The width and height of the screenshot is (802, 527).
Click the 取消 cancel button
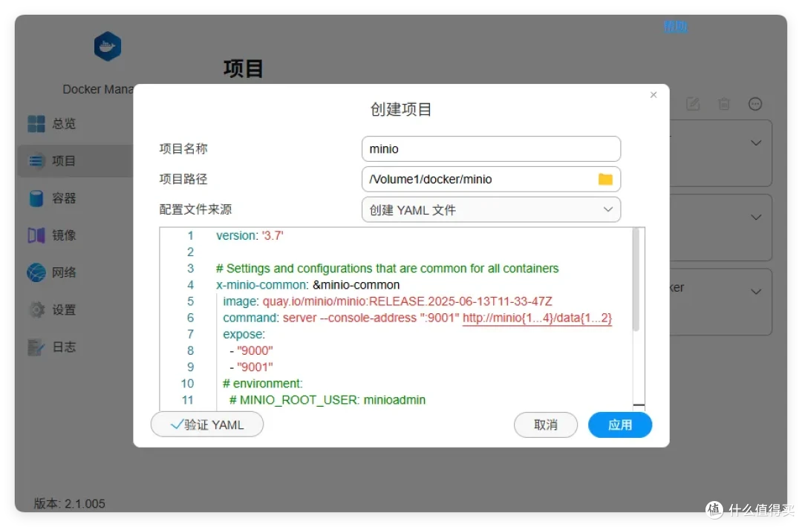[546, 425]
